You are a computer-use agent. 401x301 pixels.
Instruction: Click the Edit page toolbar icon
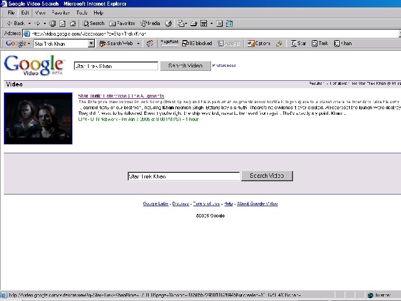click(204, 23)
